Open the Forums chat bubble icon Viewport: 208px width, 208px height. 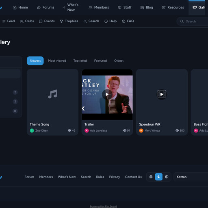pos(39,7)
